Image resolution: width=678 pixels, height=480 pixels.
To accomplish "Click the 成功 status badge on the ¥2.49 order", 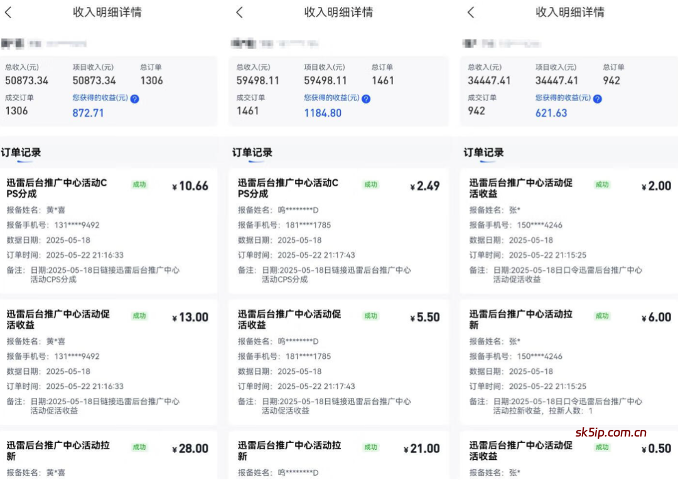I will [x=370, y=184].
